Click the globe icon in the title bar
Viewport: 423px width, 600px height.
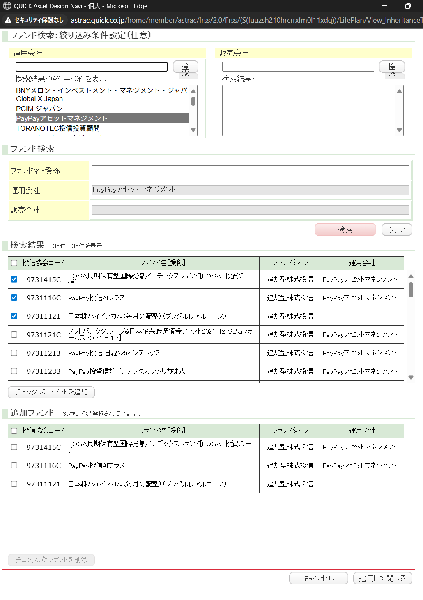coord(6,6)
